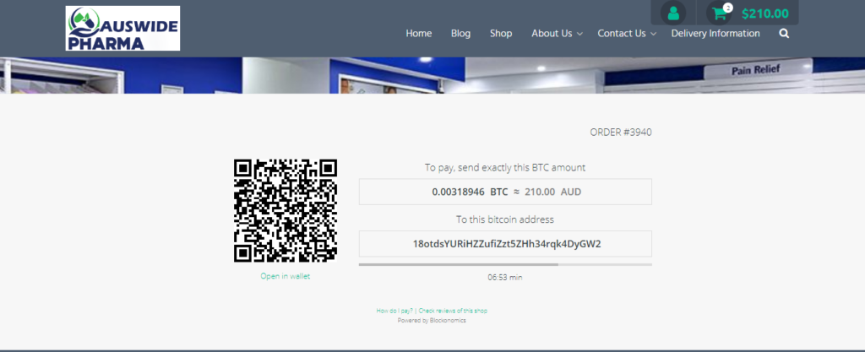
Task: Open the Contact Us menu item
Action: 622,34
